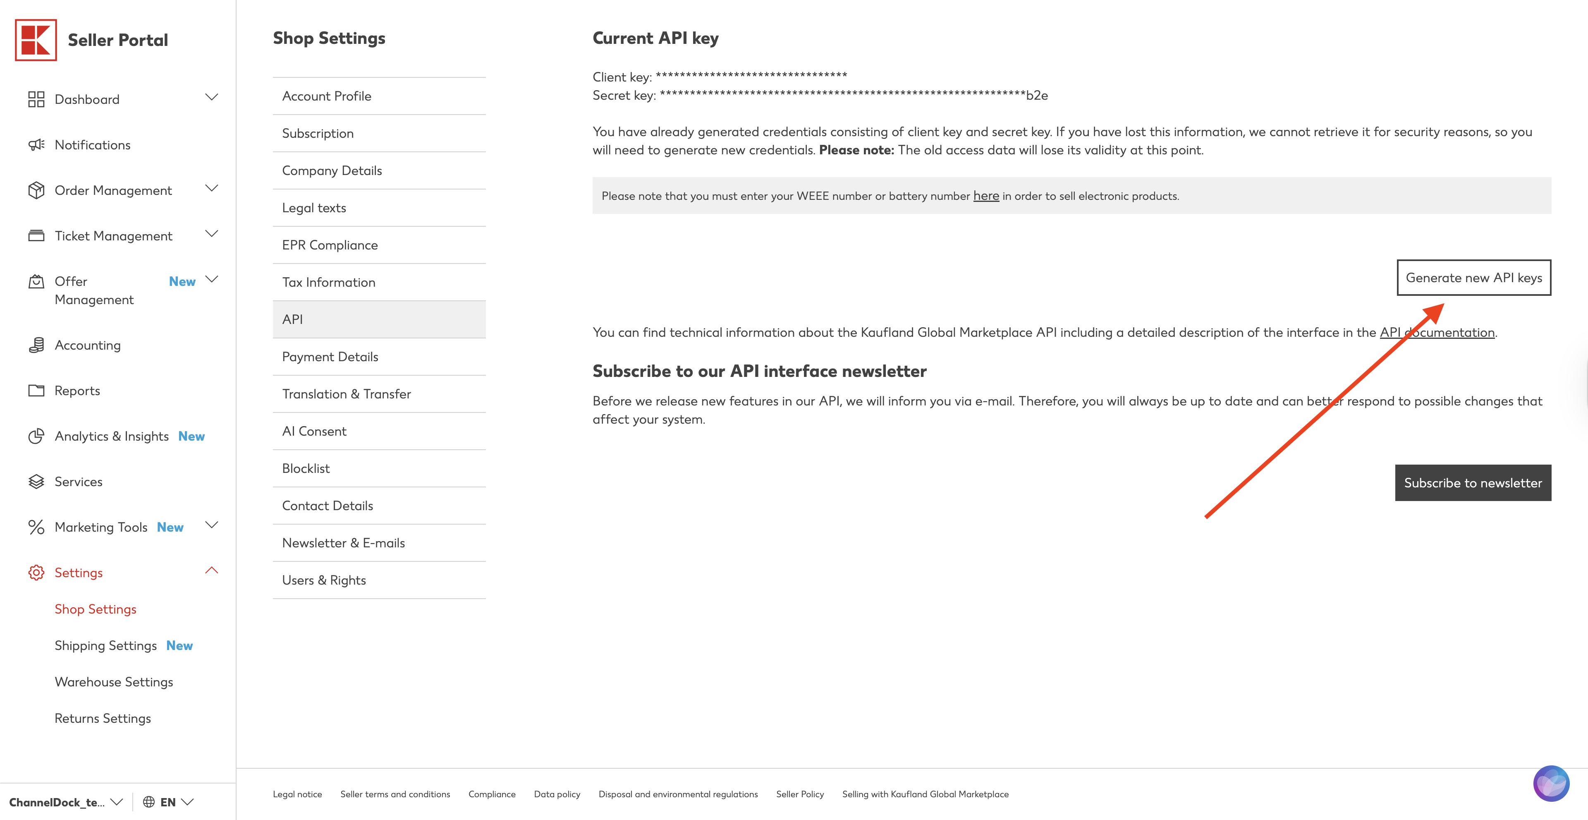Expand the Dashboard menu chevron
The image size is (1588, 820).
tap(211, 97)
